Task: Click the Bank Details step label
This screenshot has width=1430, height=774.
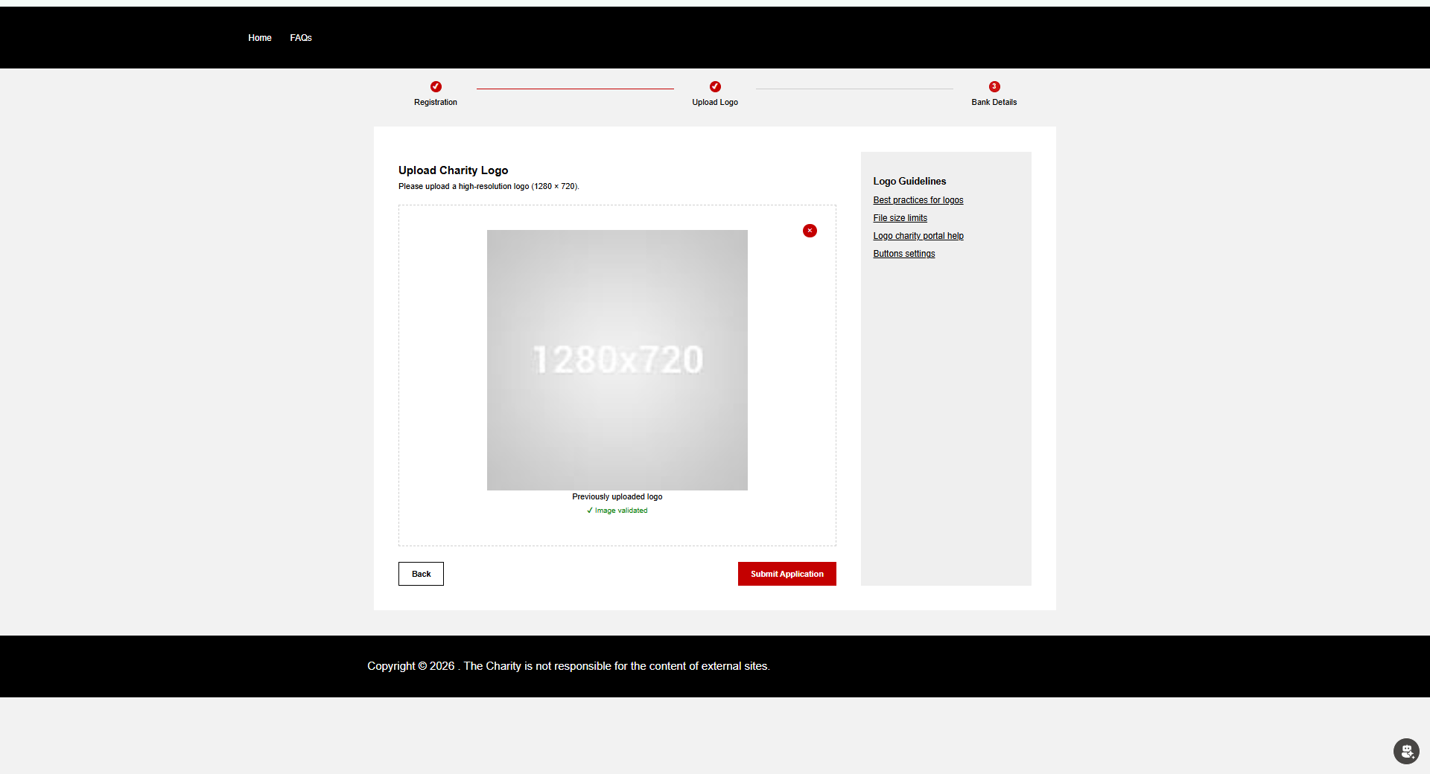Action: [994, 103]
